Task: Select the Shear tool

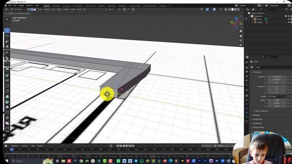Action: pyautogui.click(x=7, y=123)
